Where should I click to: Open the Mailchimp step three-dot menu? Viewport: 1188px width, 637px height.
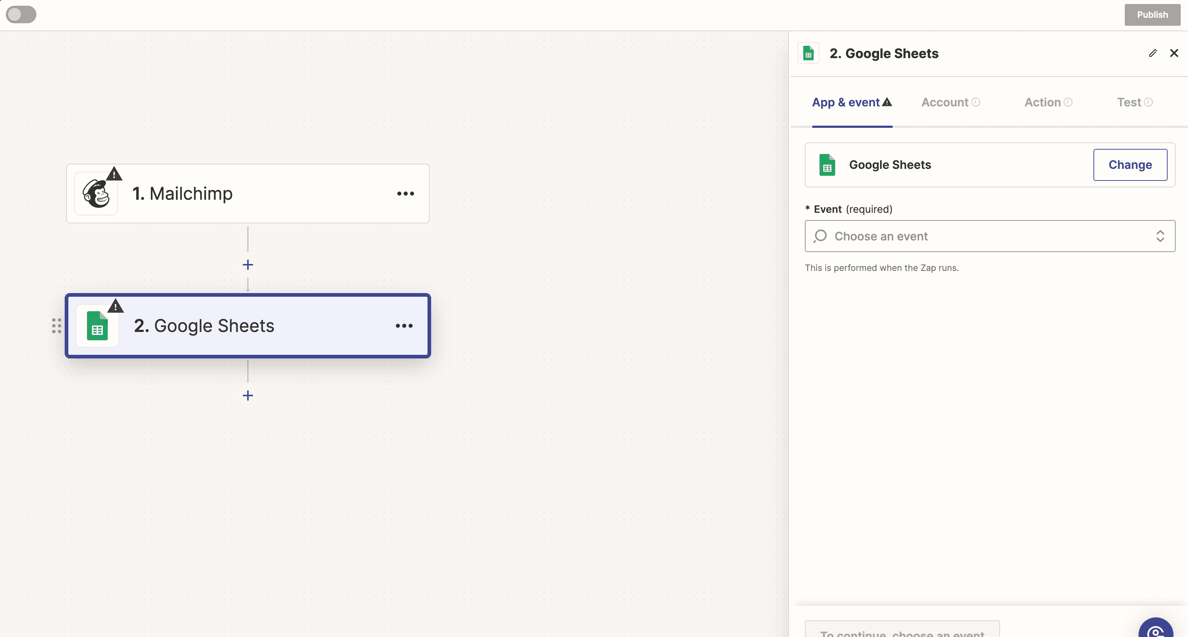(x=405, y=194)
